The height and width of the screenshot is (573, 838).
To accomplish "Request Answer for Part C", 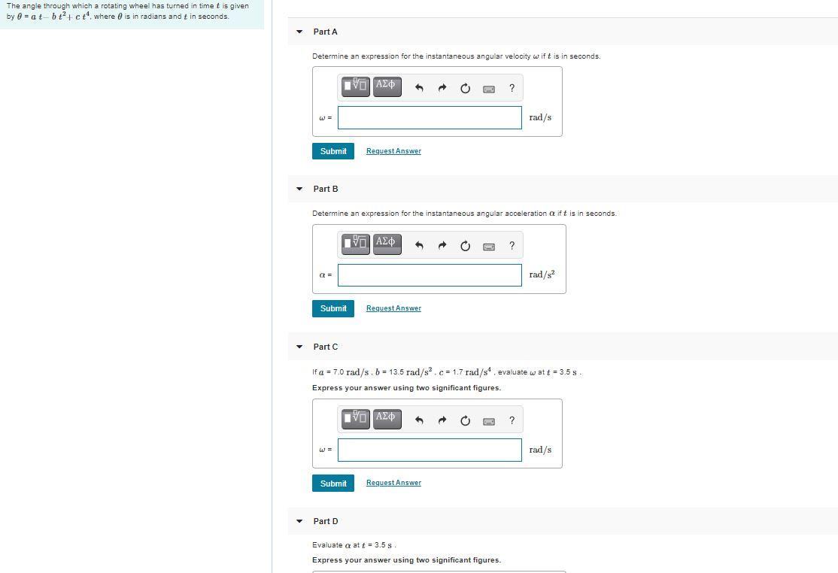I will (393, 483).
